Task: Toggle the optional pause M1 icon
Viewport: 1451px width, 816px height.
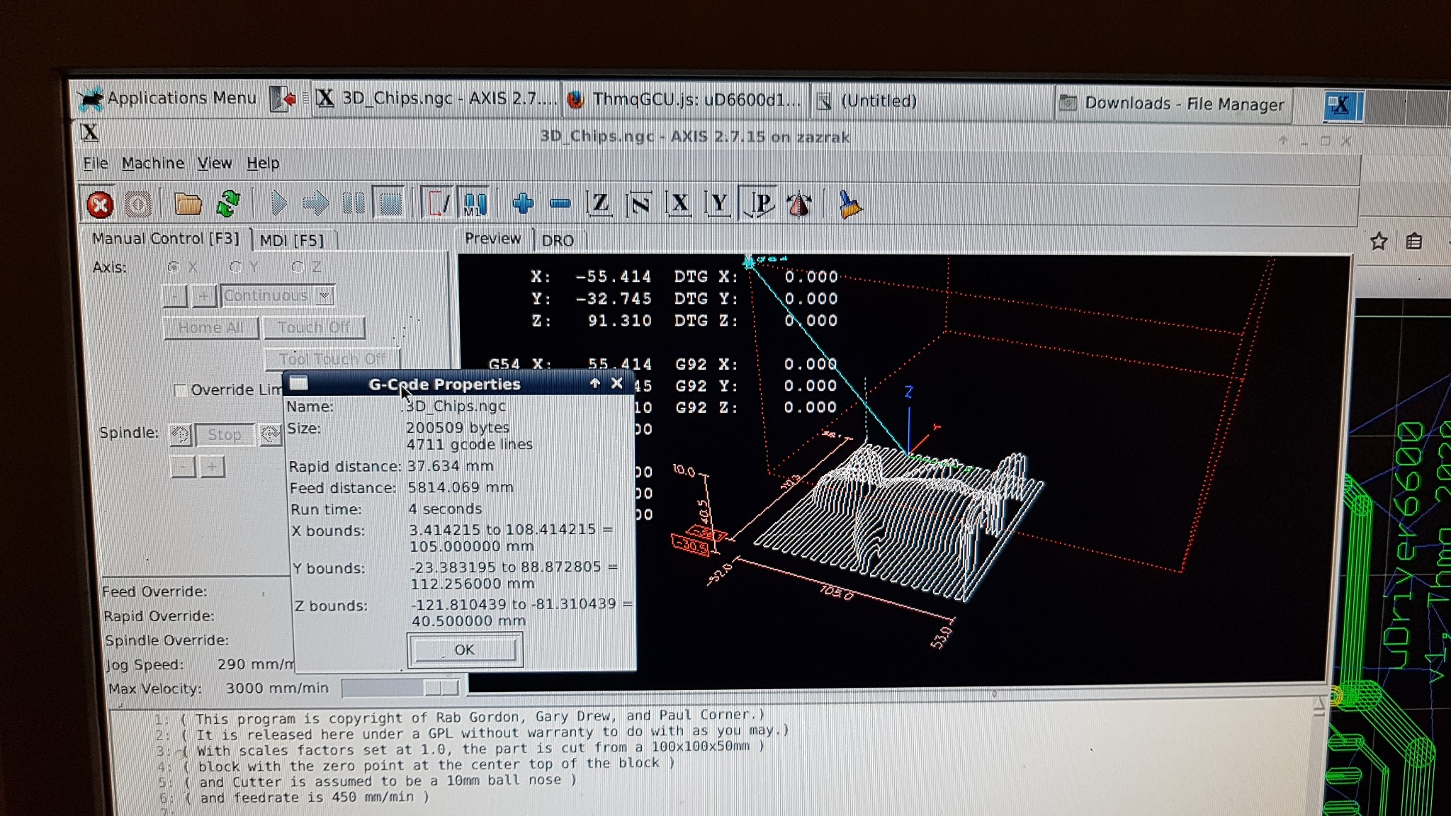Action: pos(474,204)
